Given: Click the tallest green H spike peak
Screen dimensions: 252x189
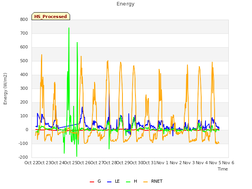Looking at the screenshot, I should click(69, 28).
